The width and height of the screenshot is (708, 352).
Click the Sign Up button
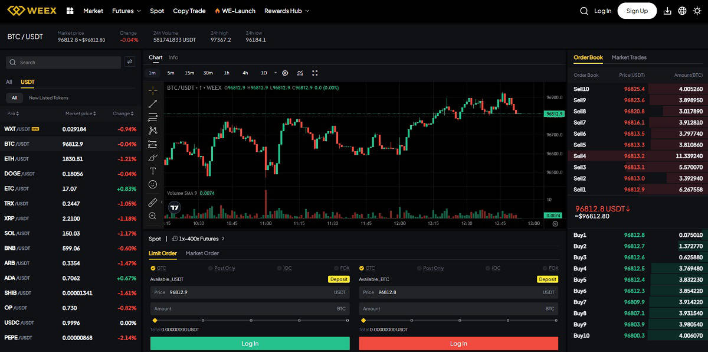[637, 11]
